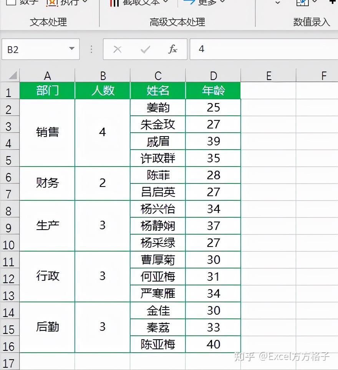Select the name cell 戚眉
338x370 pixels.
158,141
